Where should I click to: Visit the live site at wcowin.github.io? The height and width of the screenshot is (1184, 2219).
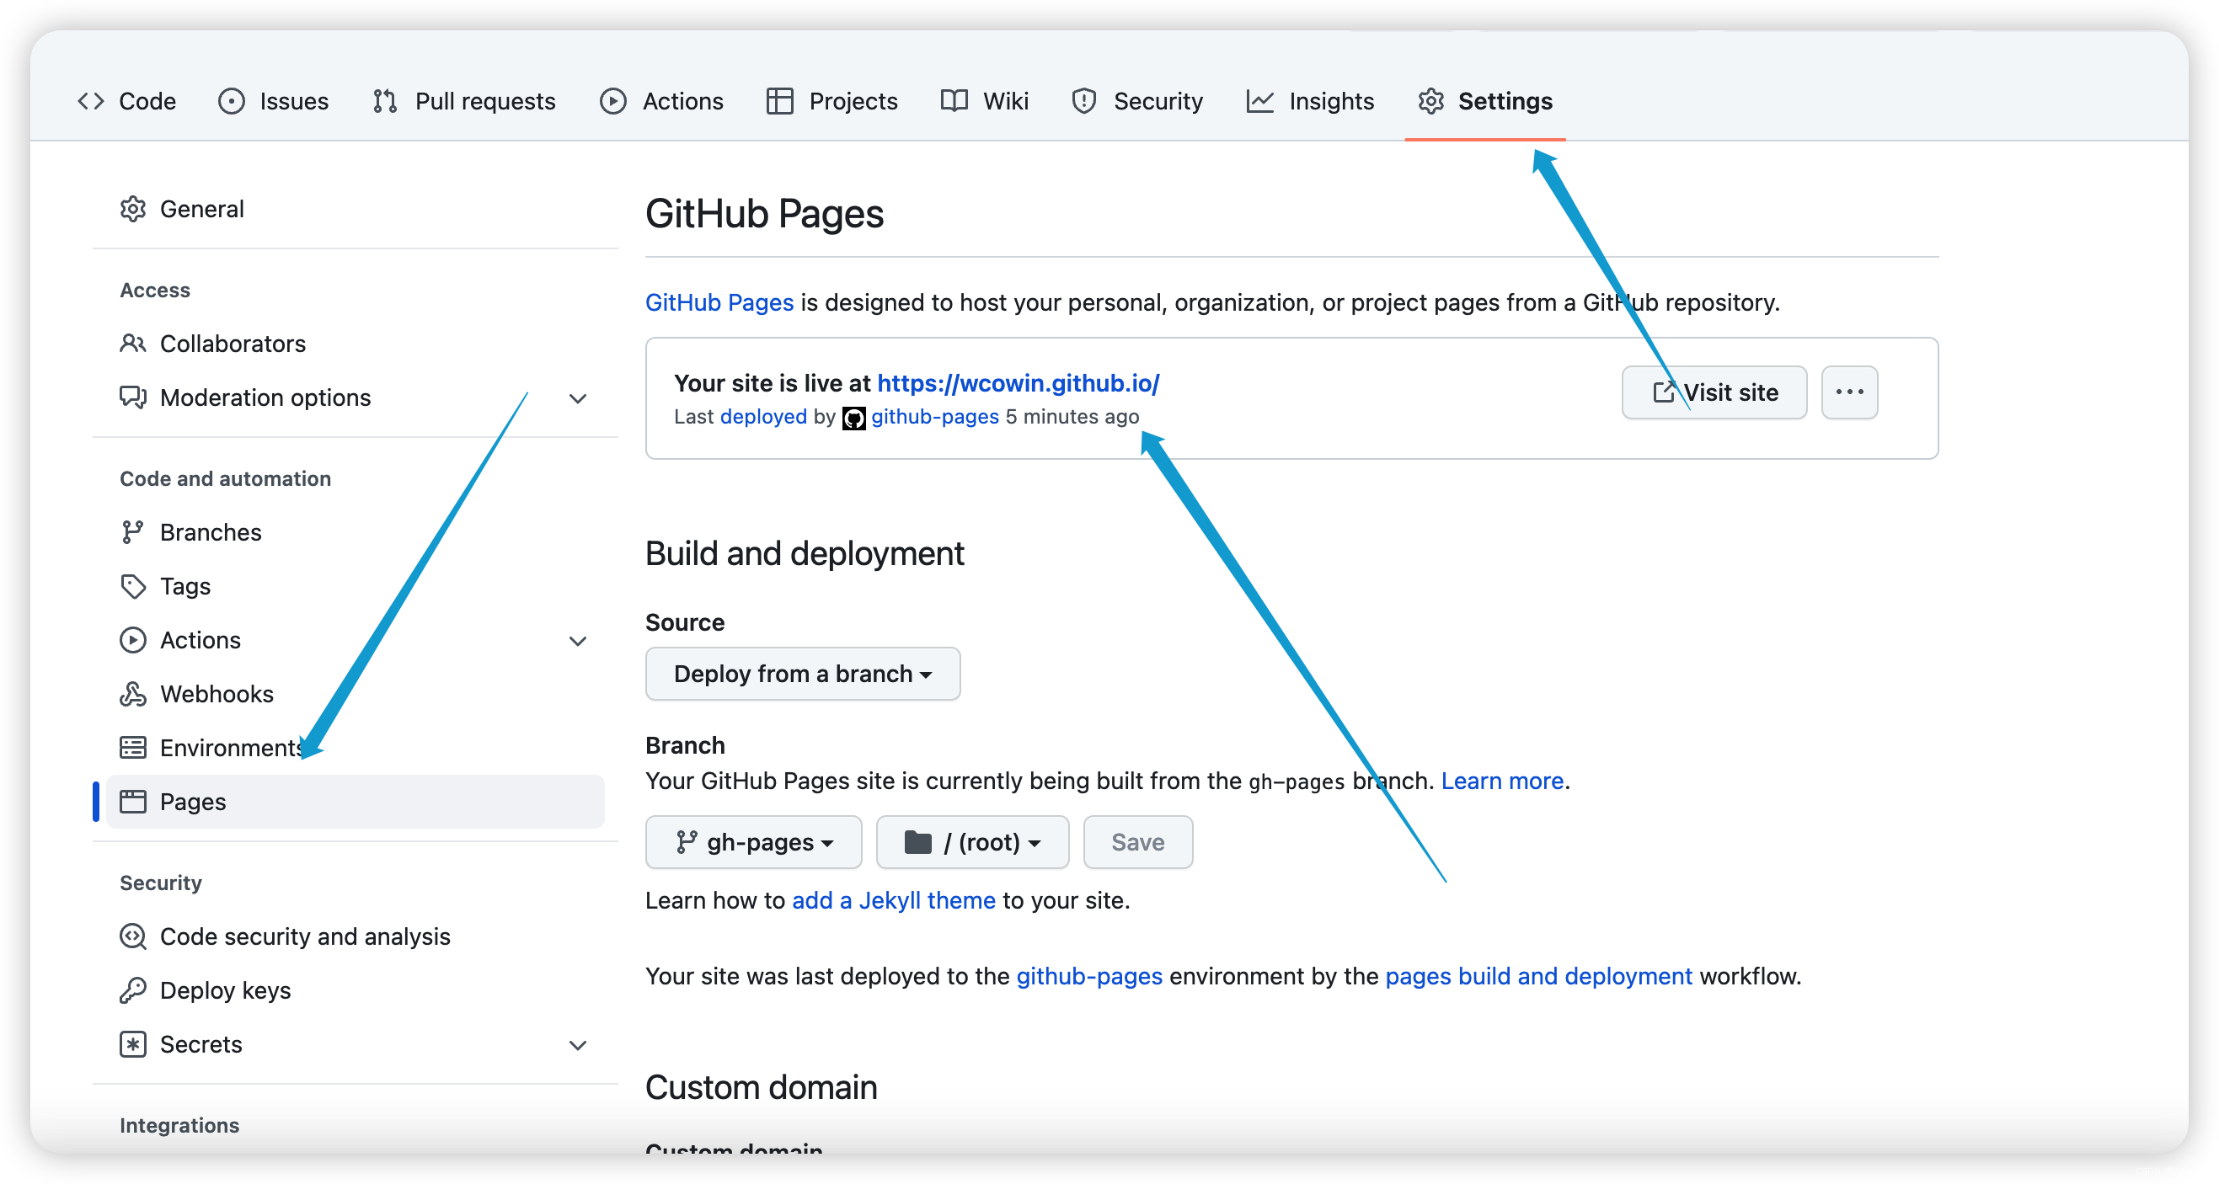tap(1714, 392)
